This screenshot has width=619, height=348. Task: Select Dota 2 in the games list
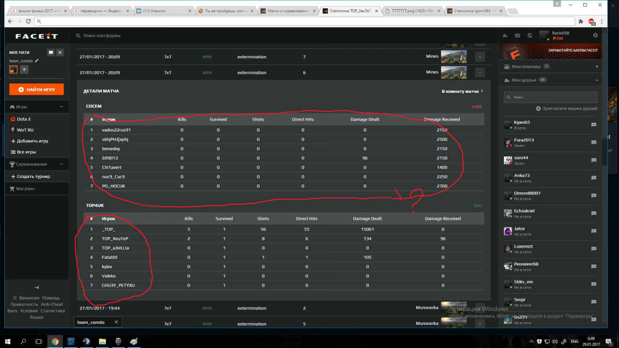24,119
